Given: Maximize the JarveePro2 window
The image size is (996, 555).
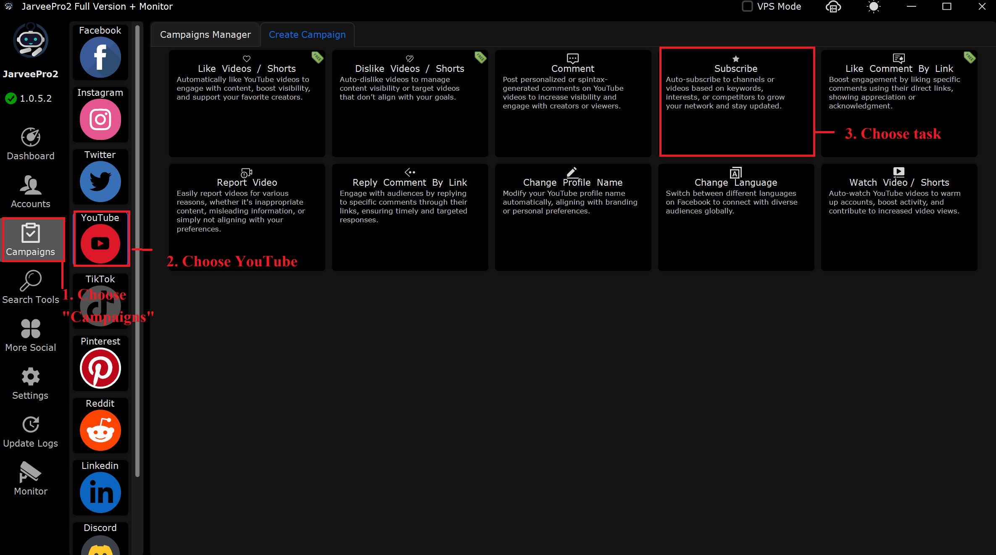Looking at the screenshot, I should 947,6.
